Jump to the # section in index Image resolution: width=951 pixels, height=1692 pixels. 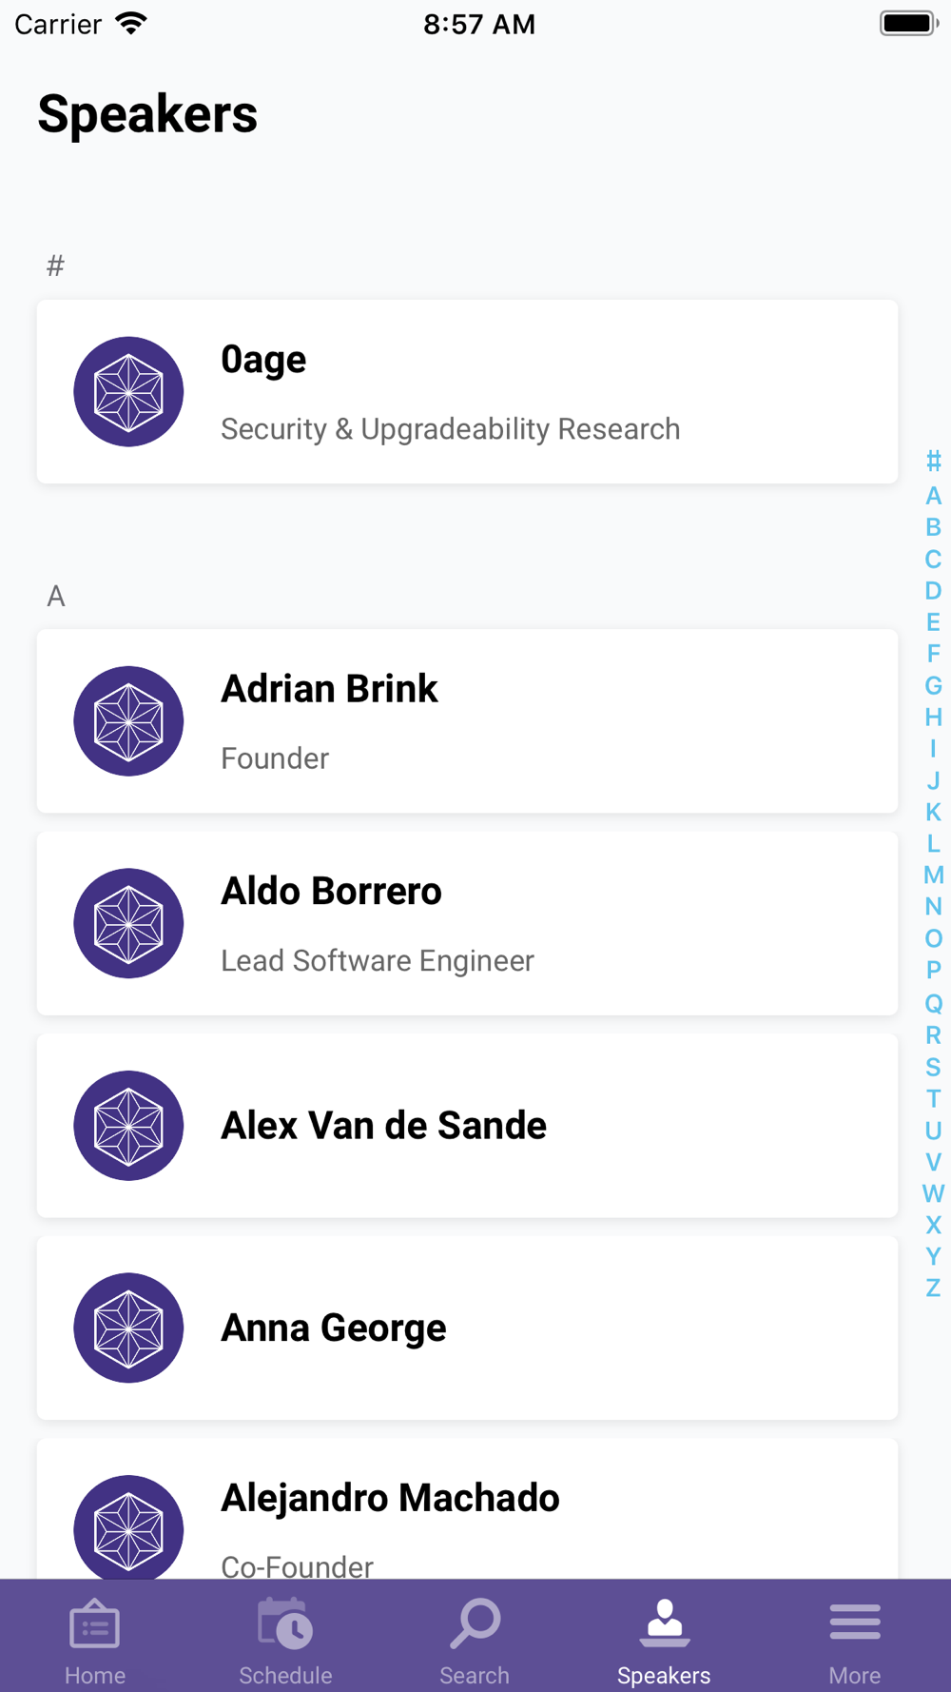click(x=933, y=462)
